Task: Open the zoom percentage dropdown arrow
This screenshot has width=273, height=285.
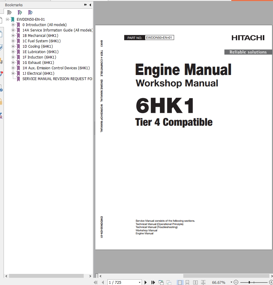Action: click(231, 282)
